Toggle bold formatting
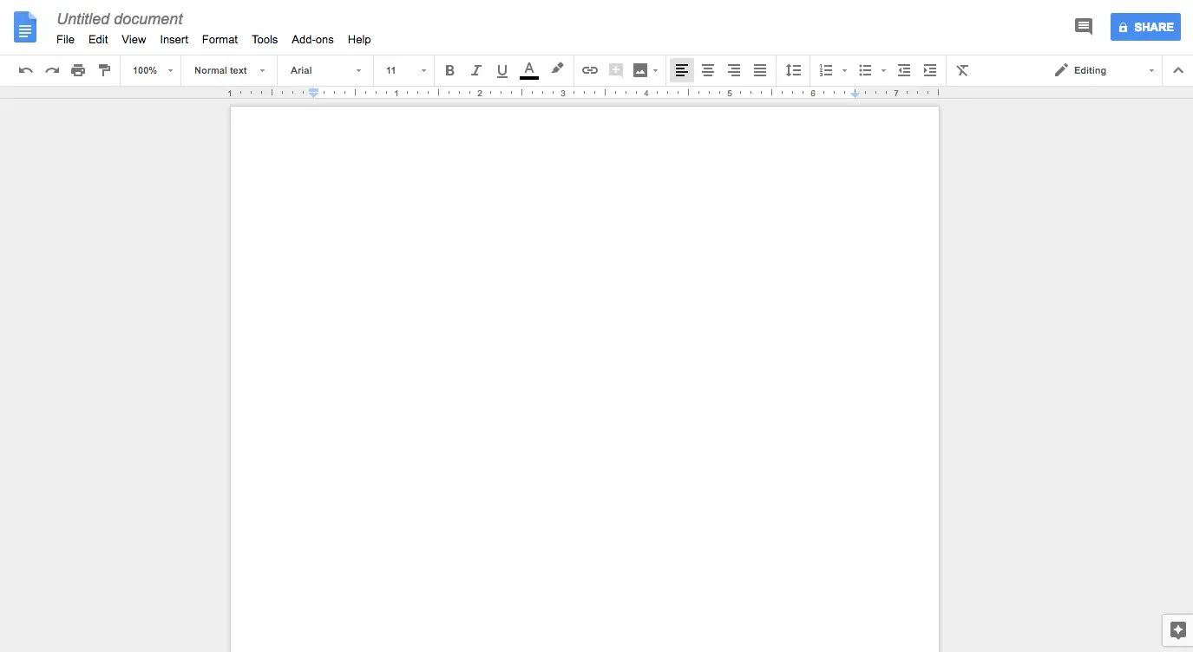 449,70
